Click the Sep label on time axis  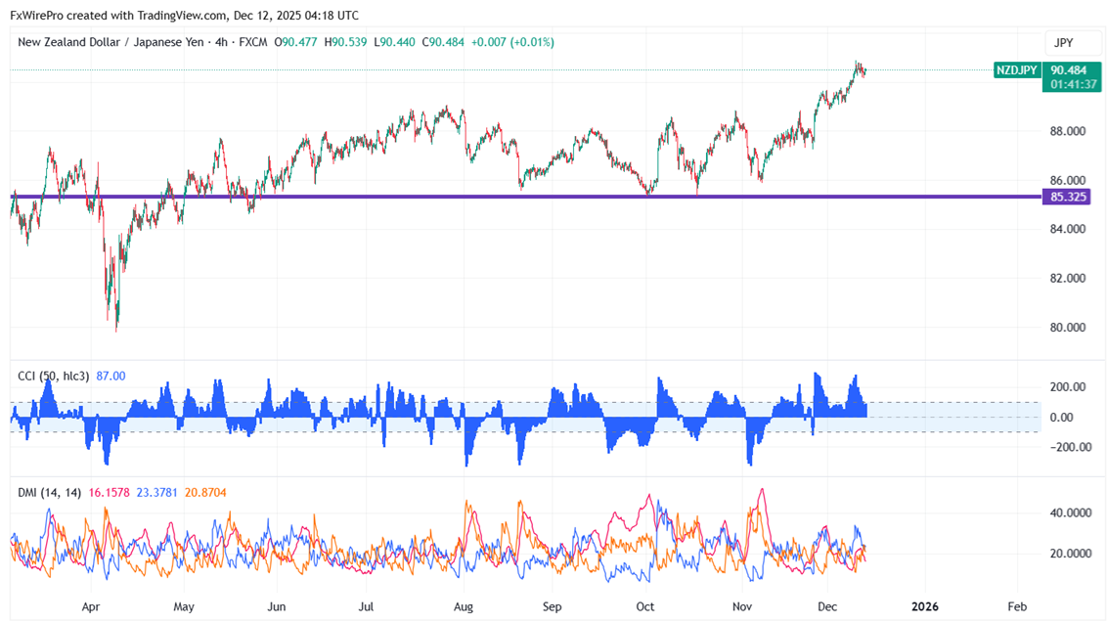point(553,607)
